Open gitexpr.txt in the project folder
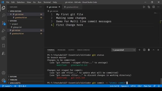The width and height of the screenshot is (162, 91). tap(26, 27)
